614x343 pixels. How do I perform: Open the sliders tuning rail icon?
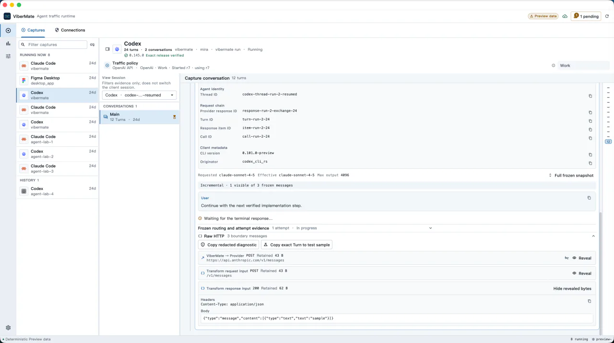point(8,56)
